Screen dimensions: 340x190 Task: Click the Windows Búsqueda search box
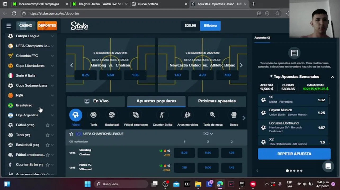[121, 184]
